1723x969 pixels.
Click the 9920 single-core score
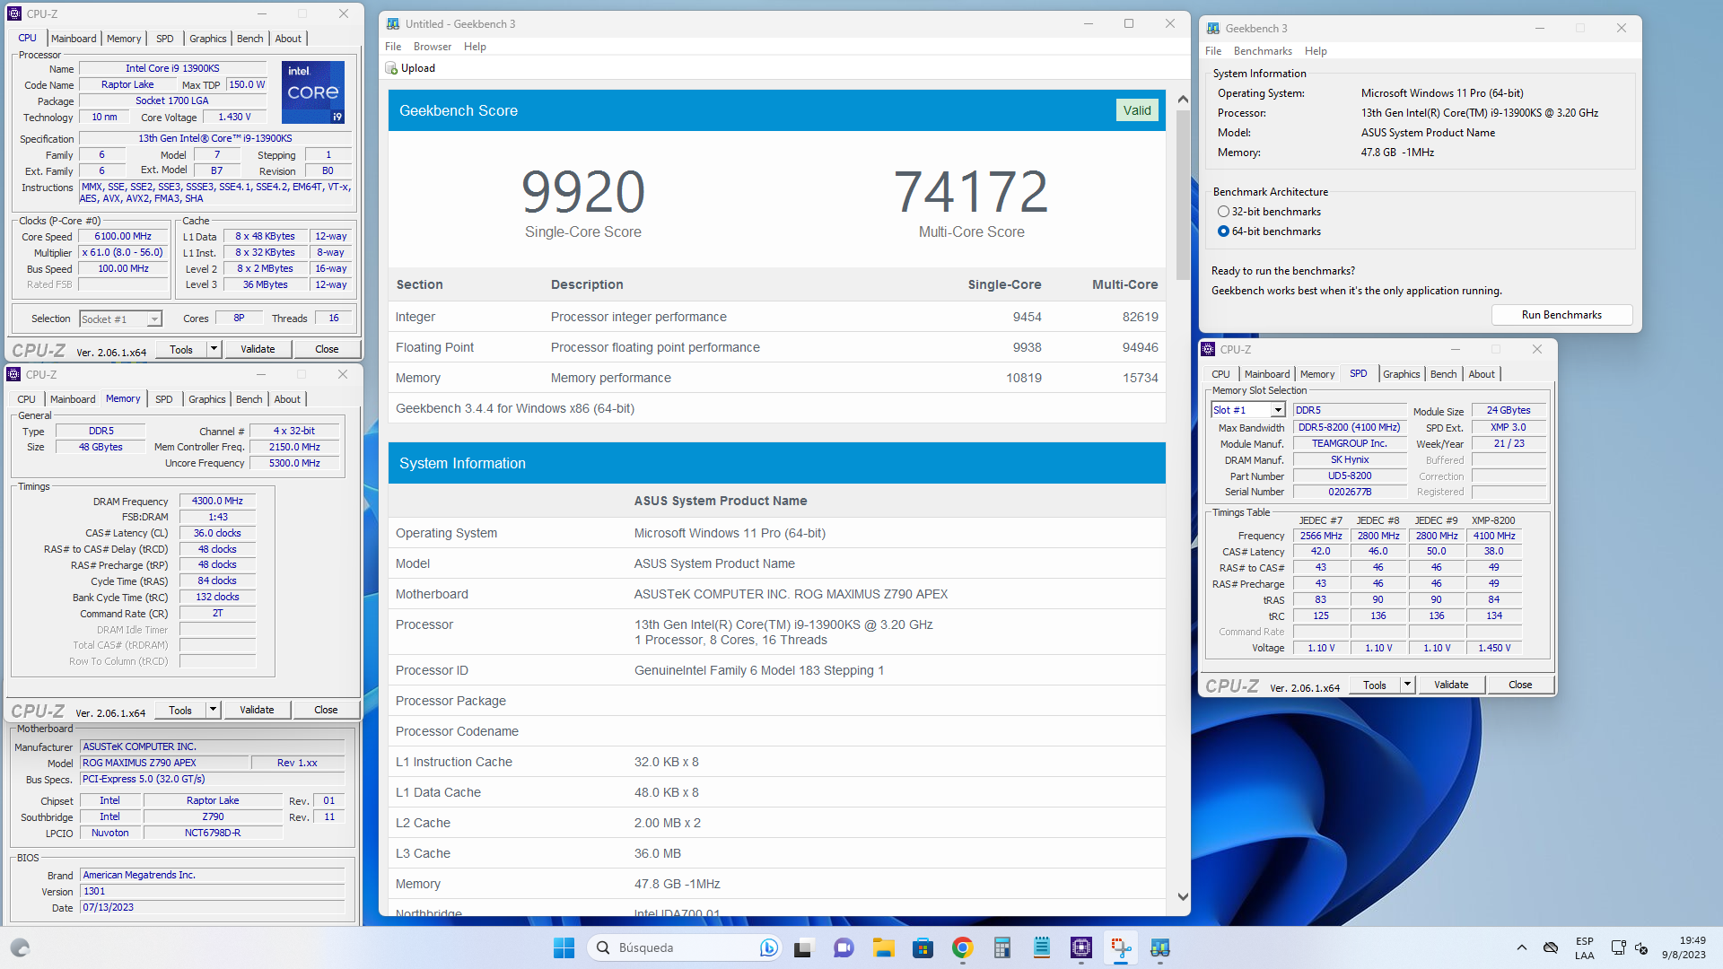[x=583, y=192]
